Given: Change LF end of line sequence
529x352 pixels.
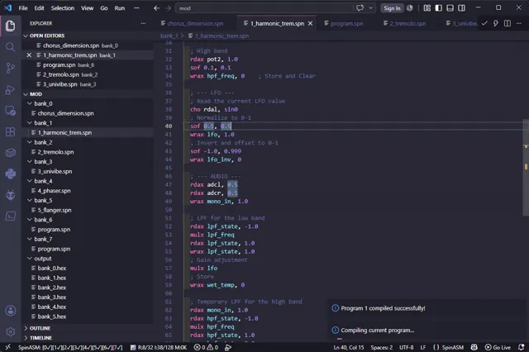Looking at the screenshot, I should tap(422, 347).
